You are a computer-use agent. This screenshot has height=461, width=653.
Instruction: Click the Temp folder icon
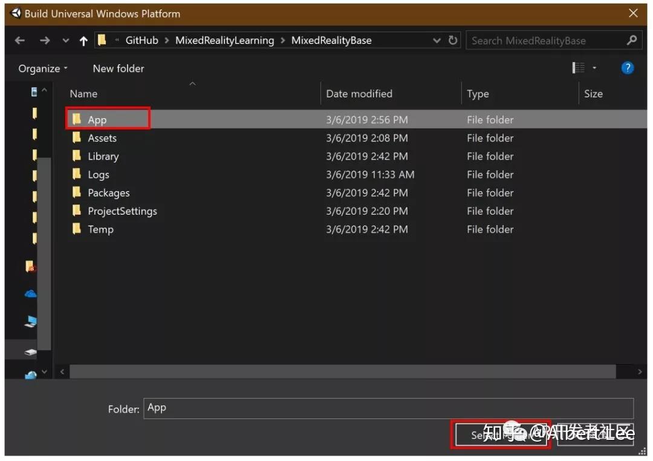click(x=77, y=229)
